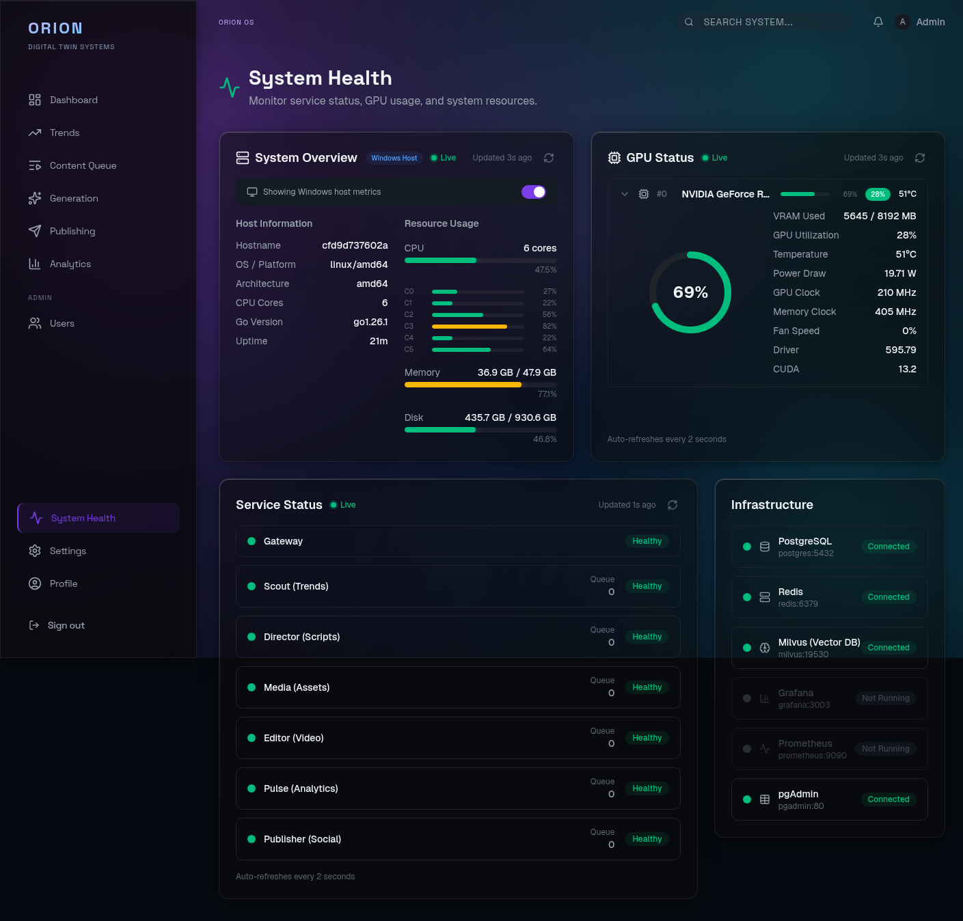Screen dimensions: 963x921
Task: Refresh the Service Status list
Action: click(673, 505)
